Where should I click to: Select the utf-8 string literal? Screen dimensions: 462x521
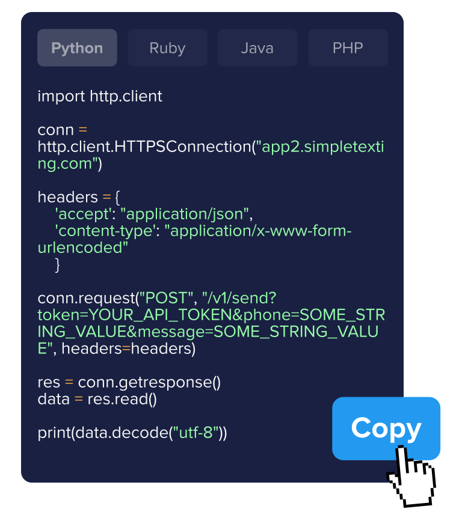[195, 432]
